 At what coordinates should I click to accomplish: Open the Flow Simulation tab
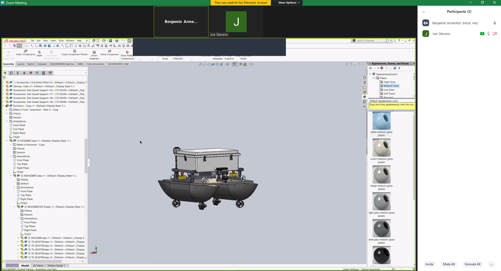tap(95, 64)
